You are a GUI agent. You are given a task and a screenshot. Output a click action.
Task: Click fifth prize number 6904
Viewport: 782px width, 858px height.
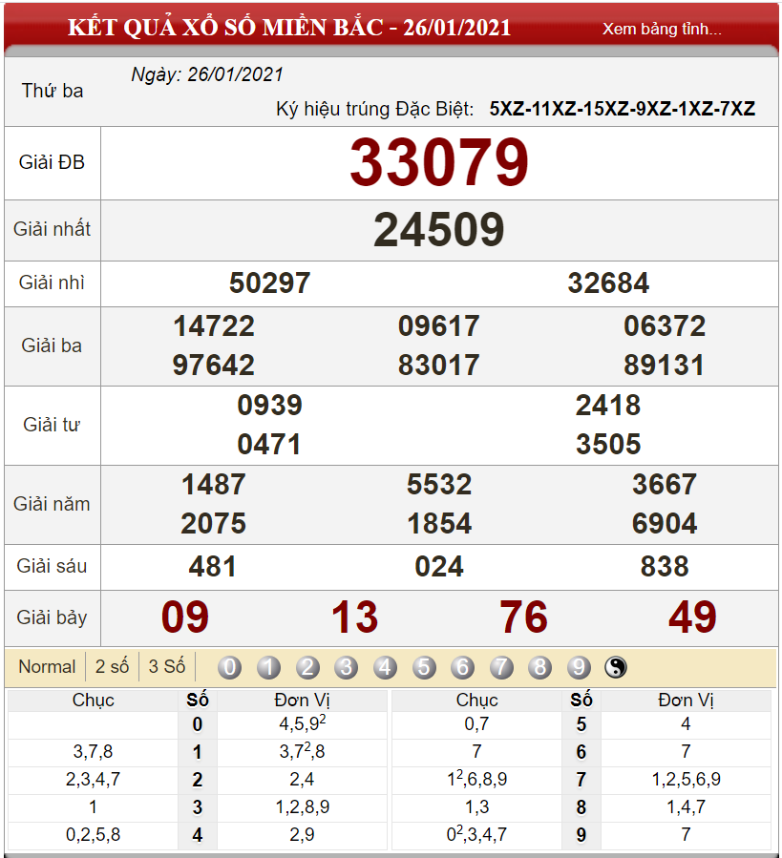[665, 524]
